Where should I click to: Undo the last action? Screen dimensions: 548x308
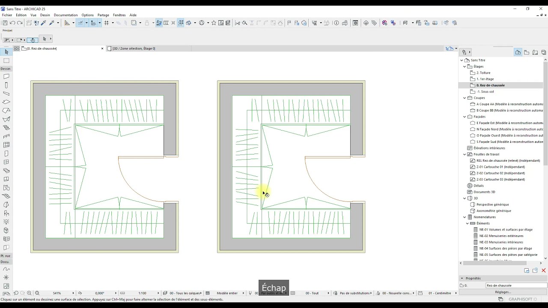point(13,23)
